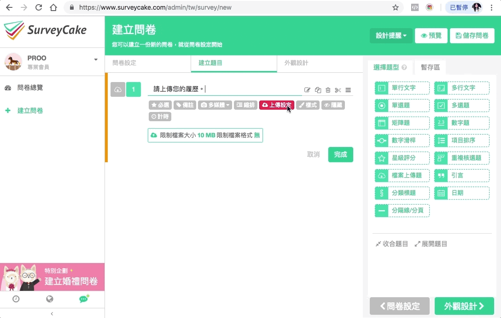The image size is (501, 318).
Task: Open the 多媒體 multimedia dropdown
Action: point(215,105)
